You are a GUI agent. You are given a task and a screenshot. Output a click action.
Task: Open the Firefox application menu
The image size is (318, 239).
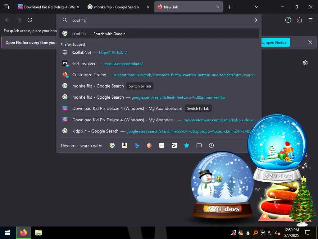click(x=311, y=20)
